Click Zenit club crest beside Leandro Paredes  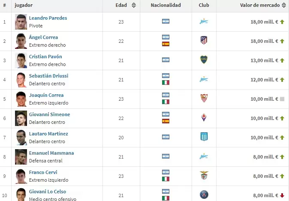[204, 21]
